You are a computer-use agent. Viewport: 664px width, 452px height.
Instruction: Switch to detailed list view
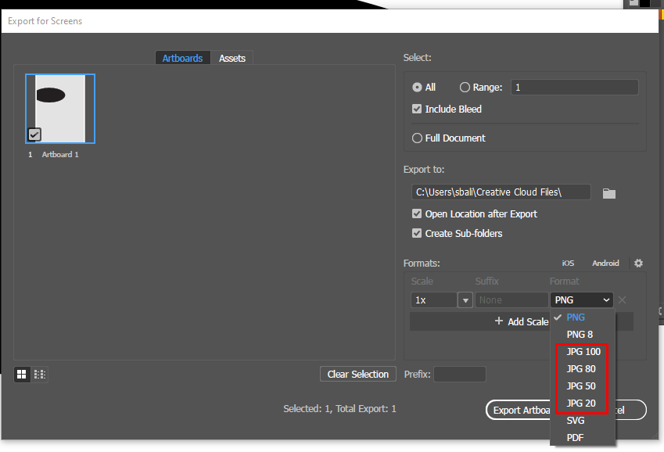(x=39, y=374)
